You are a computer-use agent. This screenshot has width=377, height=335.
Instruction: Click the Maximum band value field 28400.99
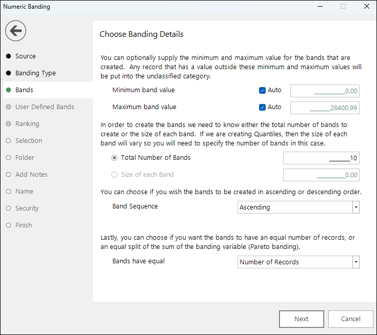[325, 108]
